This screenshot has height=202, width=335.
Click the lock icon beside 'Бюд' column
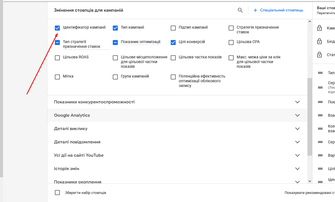click(x=320, y=41)
